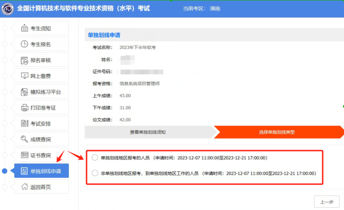The image size is (344, 210).
Task: Click the 打印准考证 printer icon
Action: coord(24,107)
